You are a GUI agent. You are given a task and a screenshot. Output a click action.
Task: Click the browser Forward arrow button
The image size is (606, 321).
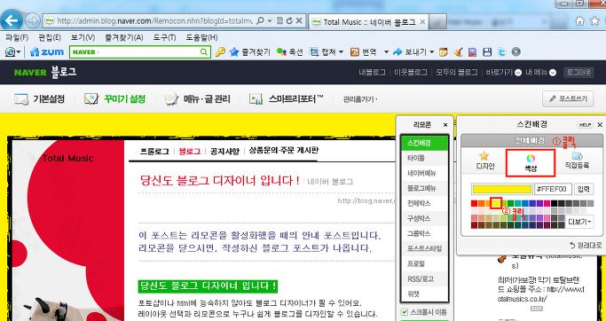[x=33, y=20]
